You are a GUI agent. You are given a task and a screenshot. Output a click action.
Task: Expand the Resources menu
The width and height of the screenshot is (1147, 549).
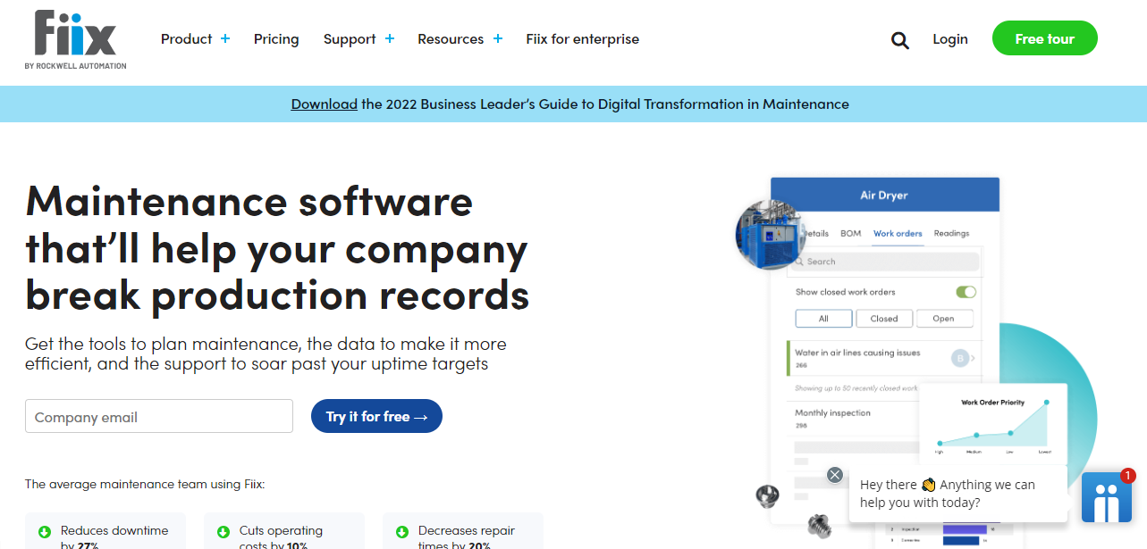click(x=460, y=39)
